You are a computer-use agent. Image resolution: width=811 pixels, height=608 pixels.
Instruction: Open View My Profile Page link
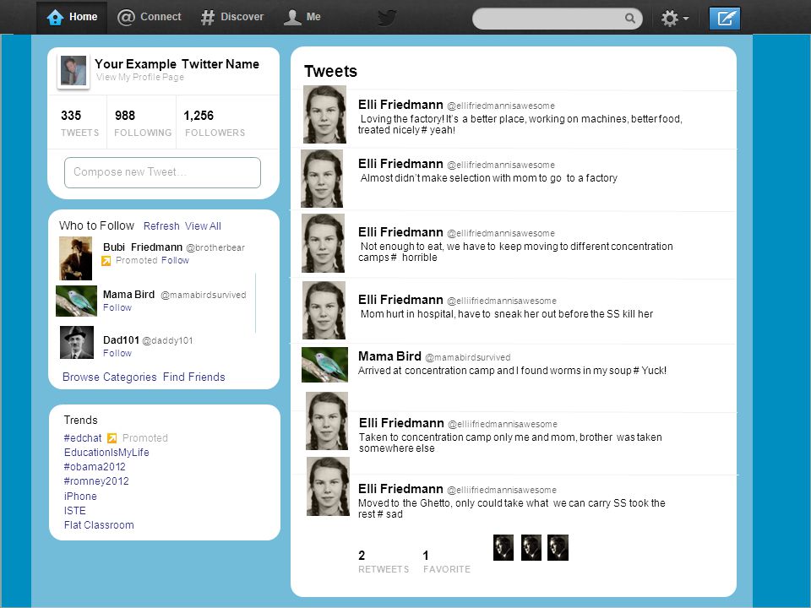[140, 77]
